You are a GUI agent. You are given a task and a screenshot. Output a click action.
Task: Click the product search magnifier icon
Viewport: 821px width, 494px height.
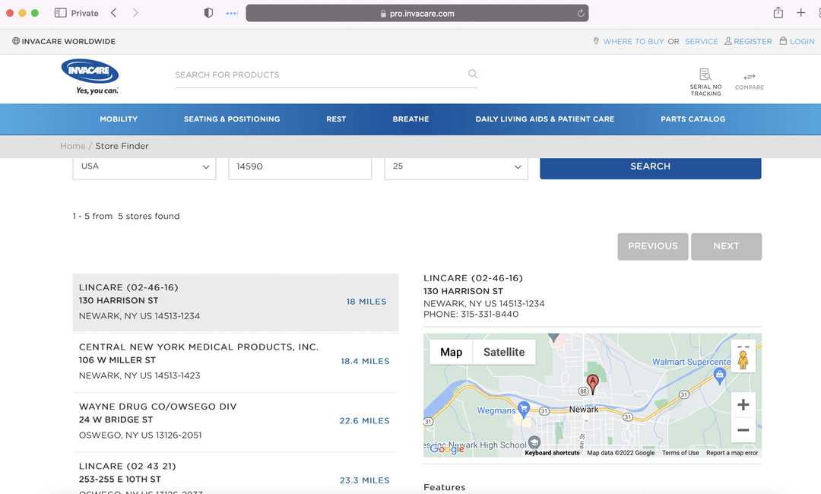click(473, 74)
